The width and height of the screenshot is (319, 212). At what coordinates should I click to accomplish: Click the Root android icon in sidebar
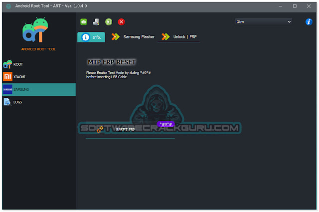pos(7,64)
